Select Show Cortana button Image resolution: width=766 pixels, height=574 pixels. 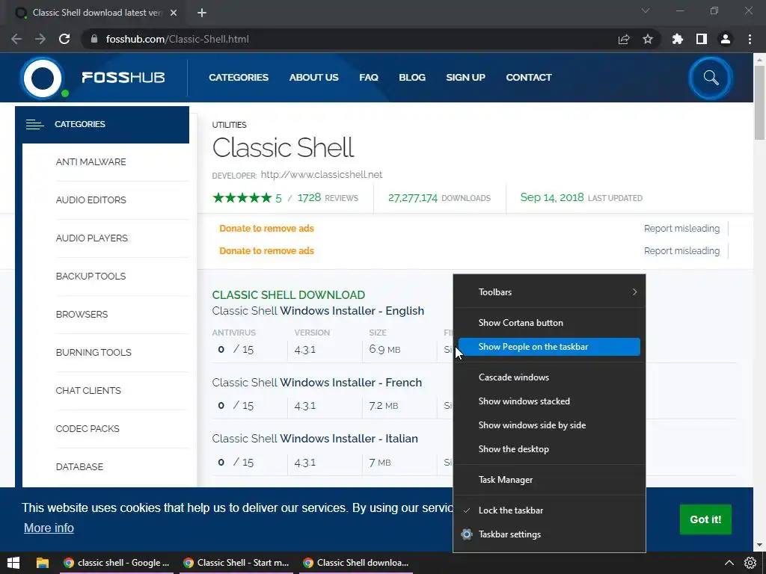pos(549,323)
